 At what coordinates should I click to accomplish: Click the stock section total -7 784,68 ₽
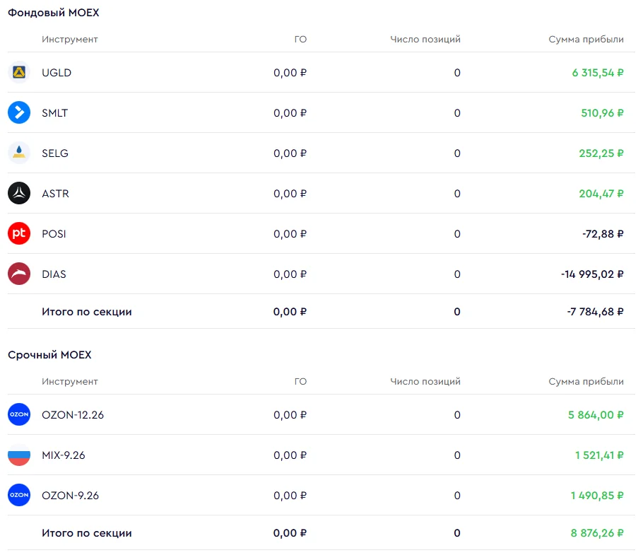596,311
